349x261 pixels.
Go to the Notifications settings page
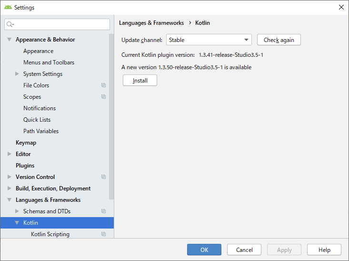point(40,108)
